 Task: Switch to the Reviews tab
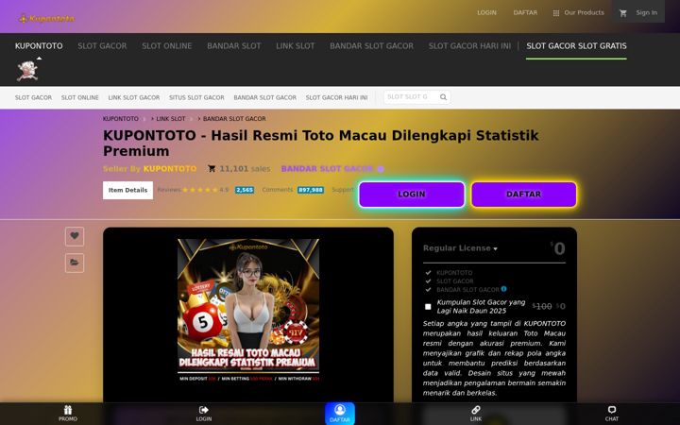[169, 190]
